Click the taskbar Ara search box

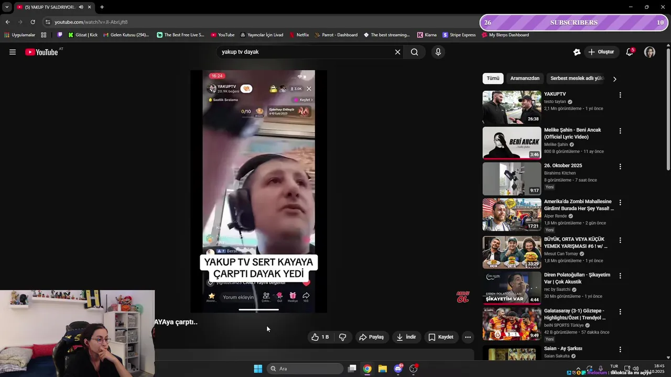pyautogui.click(x=305, y=369)
